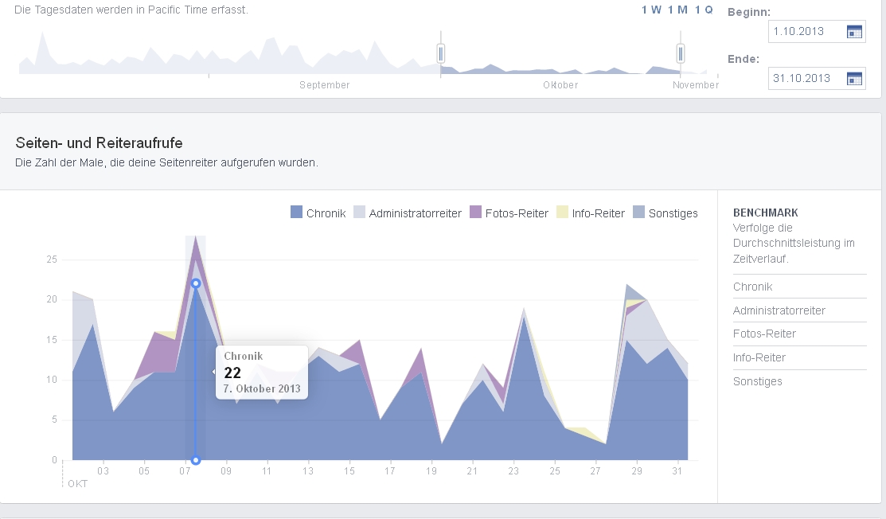
Task: Click the Ende date input field
Action: 804,78
